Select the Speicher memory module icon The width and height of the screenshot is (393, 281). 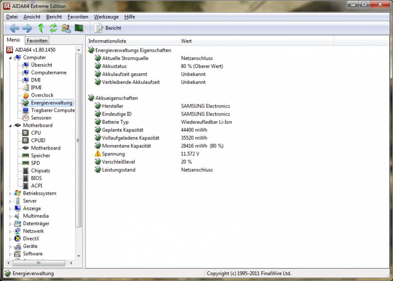tap(26, 155)
